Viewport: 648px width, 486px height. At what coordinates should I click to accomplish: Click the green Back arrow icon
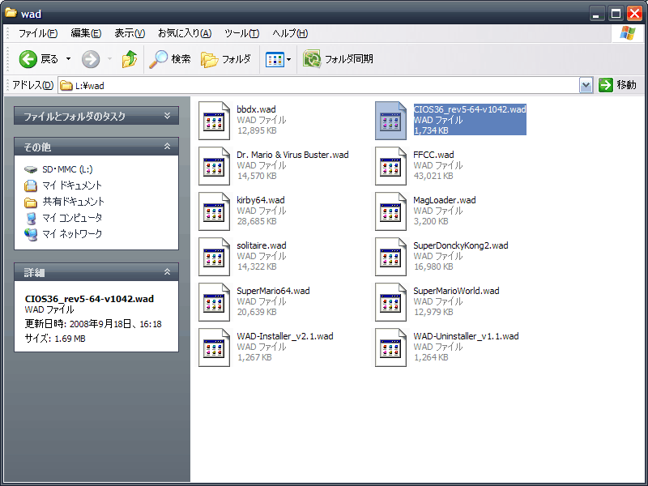[x=28, y=59]
